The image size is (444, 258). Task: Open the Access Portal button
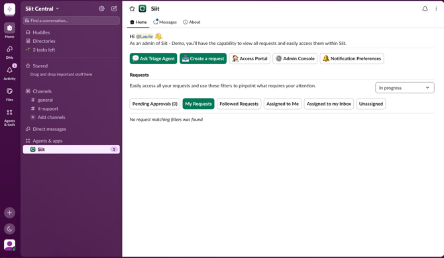250,58
